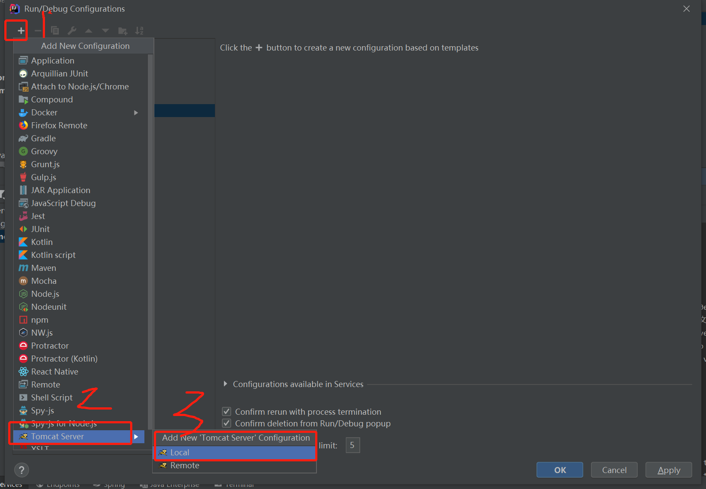Screen dimensions: 706x489
Task: Expand the Docker submenu arrow
Action: (136, 113)
